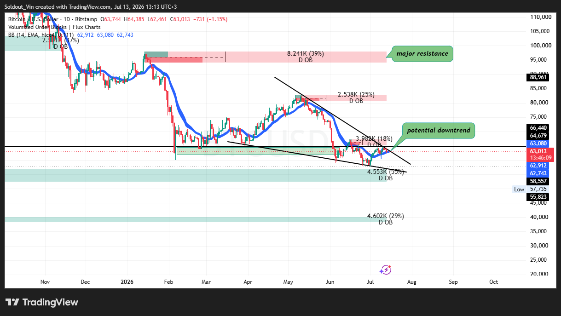Click the 110,000 price axis label
The image size is (561, 316).
click(541, 17)
